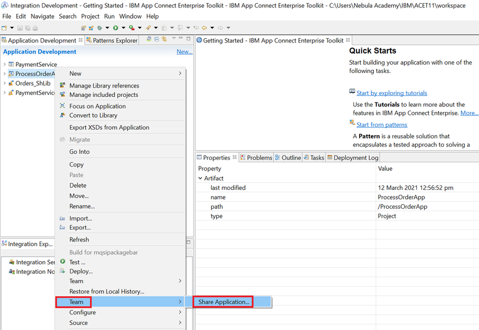Click the New link in Application Development header
Screen dimensions: 479x330
point(184,51)
